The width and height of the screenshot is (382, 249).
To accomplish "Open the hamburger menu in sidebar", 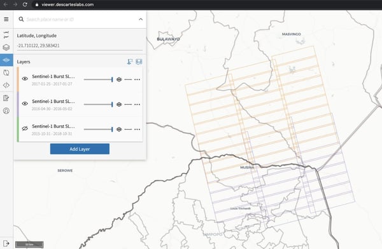I will (6, 19).
